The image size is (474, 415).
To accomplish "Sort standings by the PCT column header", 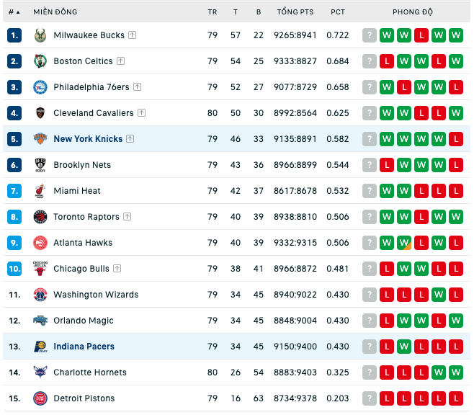I will coord(338,12).
